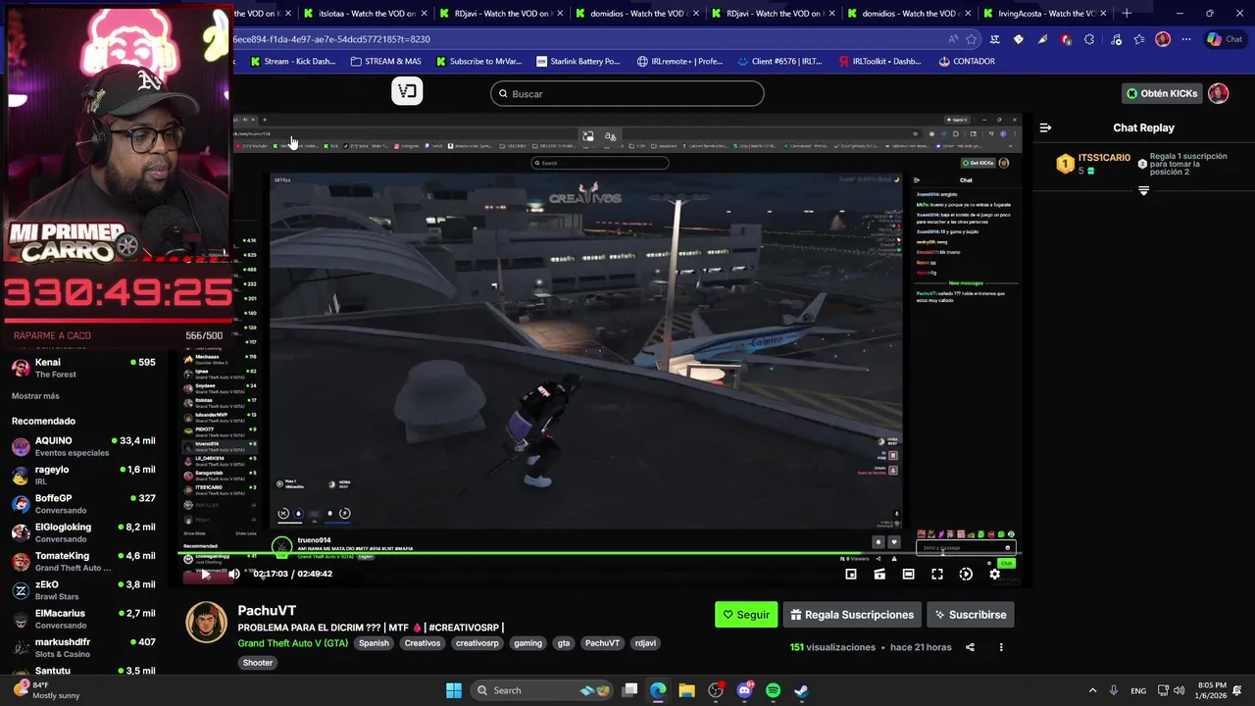Open IRLToolkit Dashboard bookmark
Viewport: 1255px width, 706px height.
(x=880, y=61)
